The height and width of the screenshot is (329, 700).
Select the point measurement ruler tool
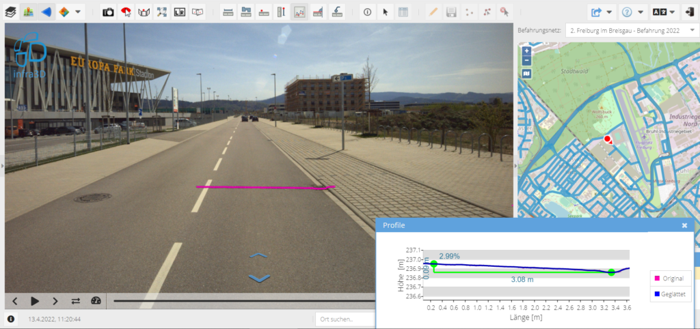(264, 12)
